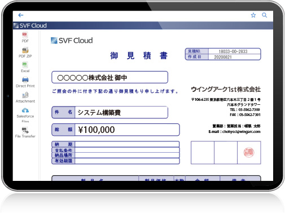285x213 pixels.
Task: Send document to Direct Print
Action: pyautogui.click(x=25, y=82)
